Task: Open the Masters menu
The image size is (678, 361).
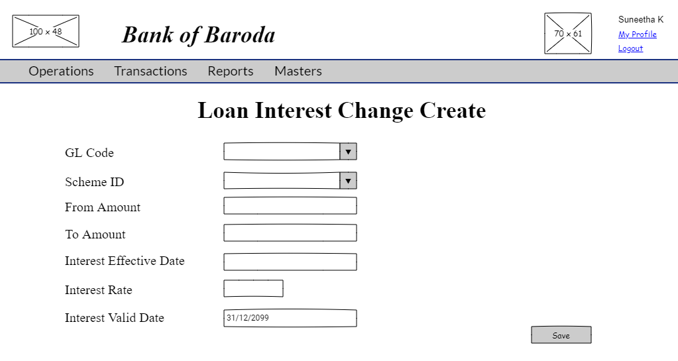Action: tap(298, 71)
